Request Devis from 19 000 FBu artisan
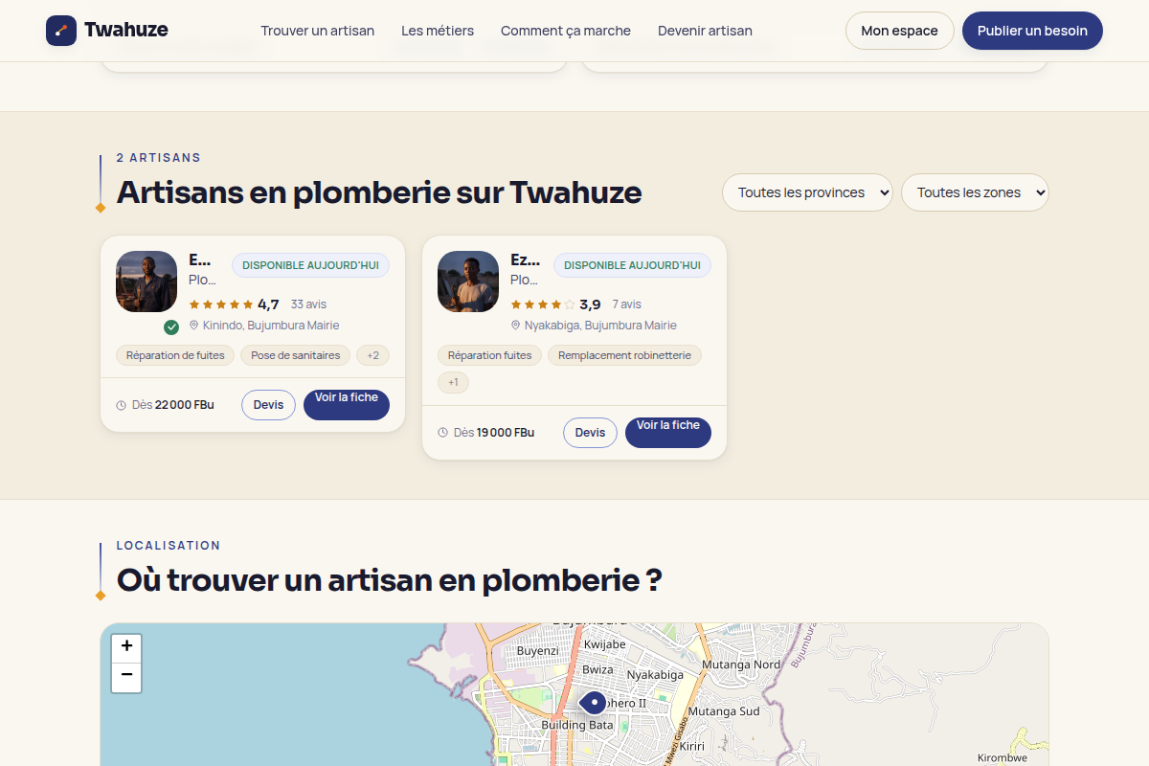Viewport: 1149px width, 766px height. point(590,433)
